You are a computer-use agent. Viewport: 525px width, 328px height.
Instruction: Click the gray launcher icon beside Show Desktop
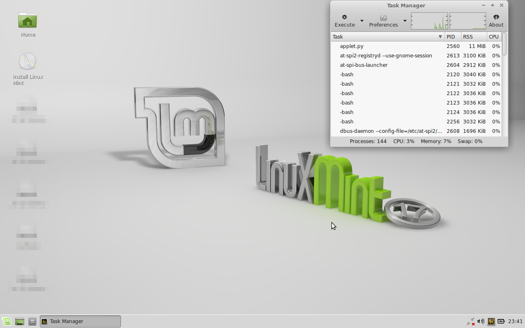tap(32, 321)
